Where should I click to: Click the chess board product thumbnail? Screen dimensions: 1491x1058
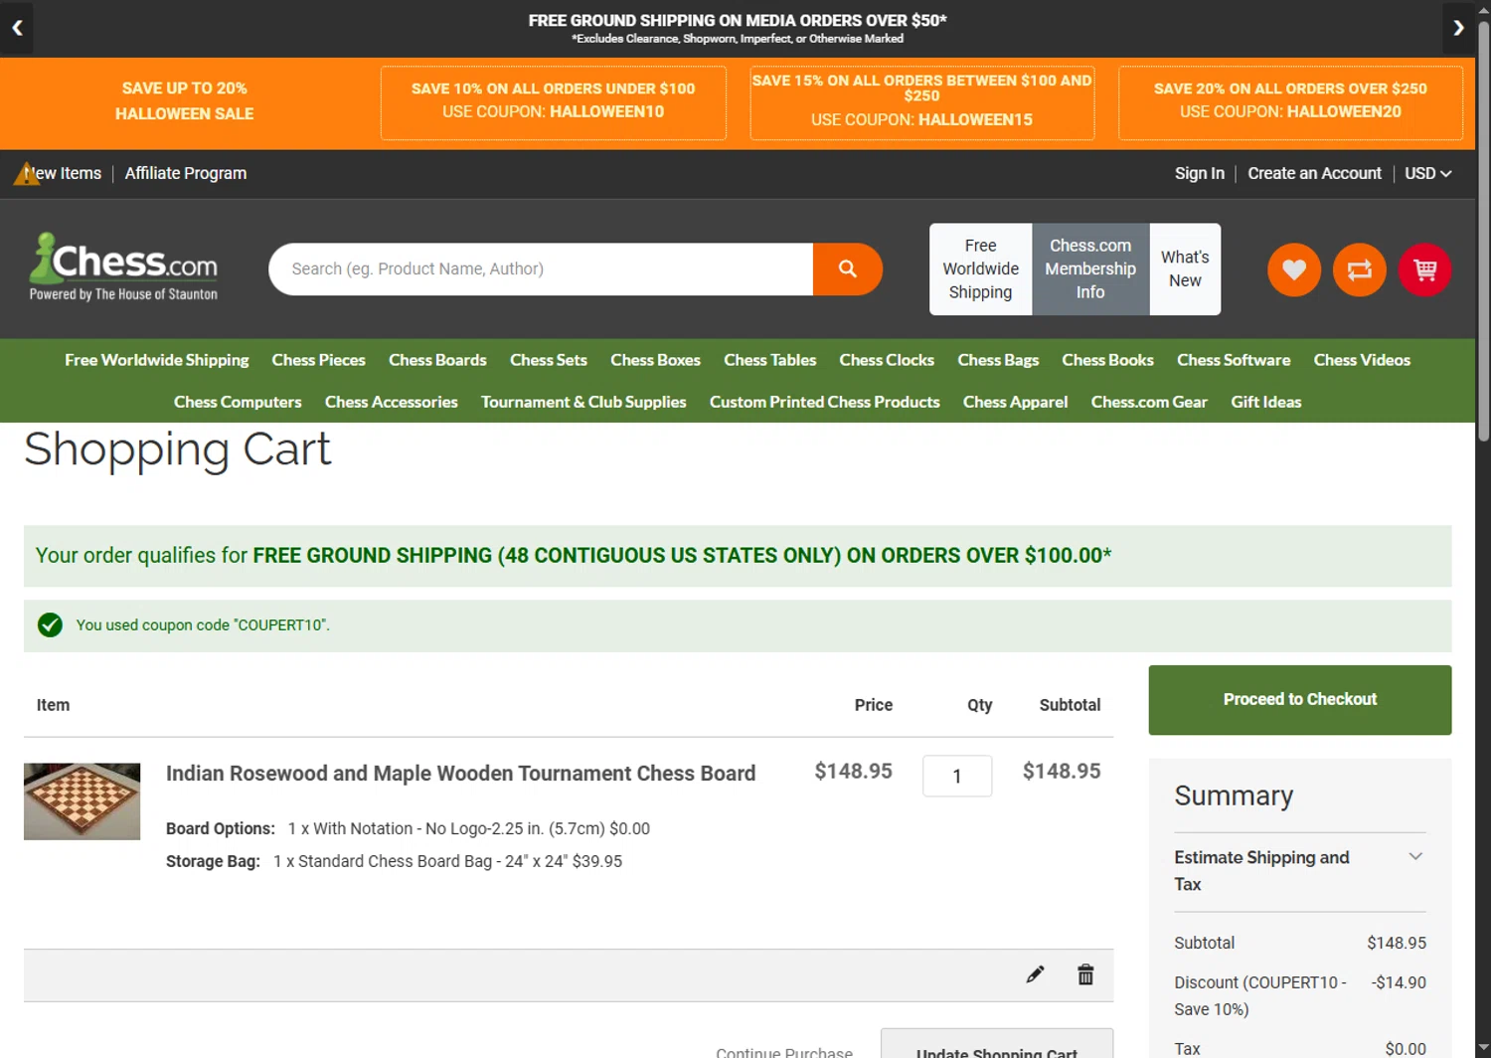[x=82, y=801]
